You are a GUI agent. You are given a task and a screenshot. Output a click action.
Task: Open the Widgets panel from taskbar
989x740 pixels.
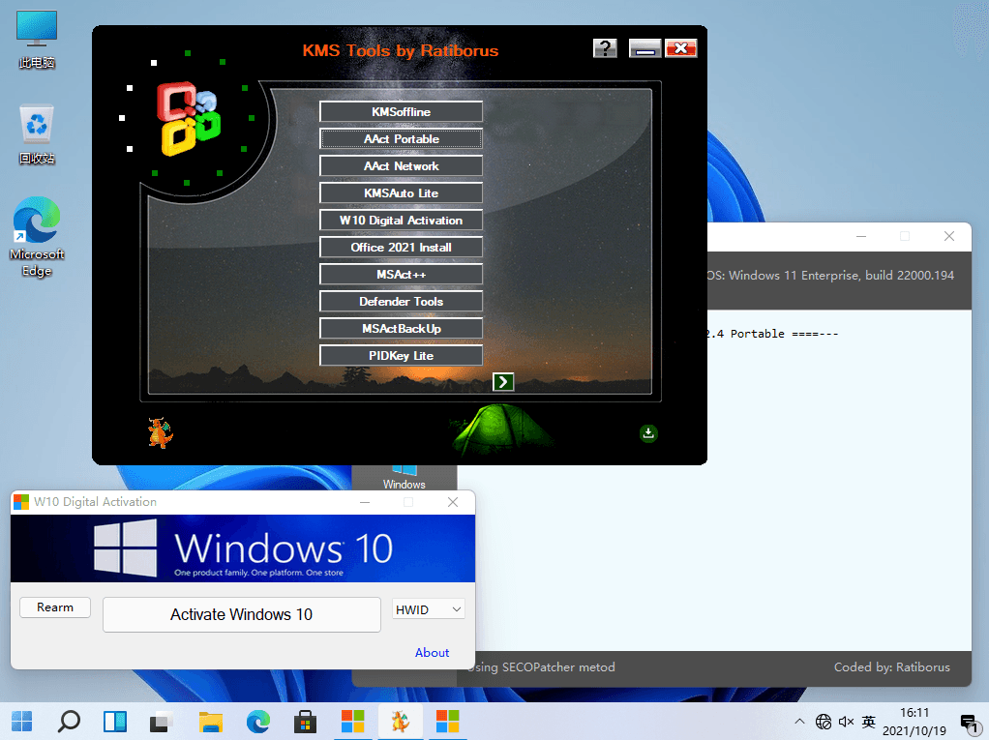click(115, 721)
